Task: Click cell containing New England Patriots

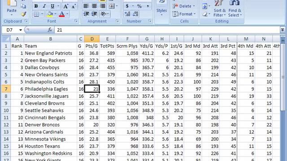Action: pos(50,53)
